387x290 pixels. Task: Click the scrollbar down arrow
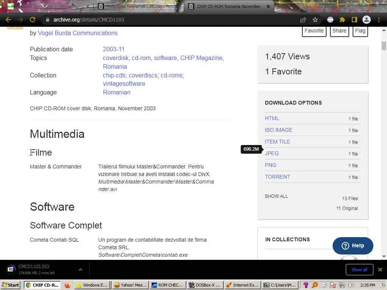pos(384,256)
